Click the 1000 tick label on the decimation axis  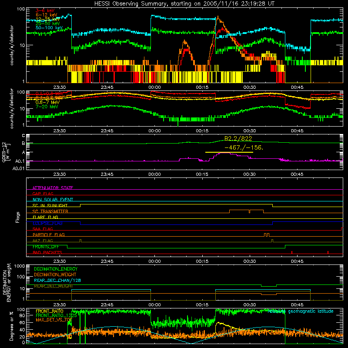[20, 266]
